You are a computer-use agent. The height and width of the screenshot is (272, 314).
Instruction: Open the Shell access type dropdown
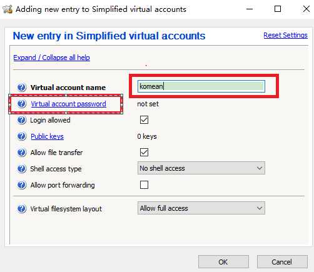[x=201, y=168]
